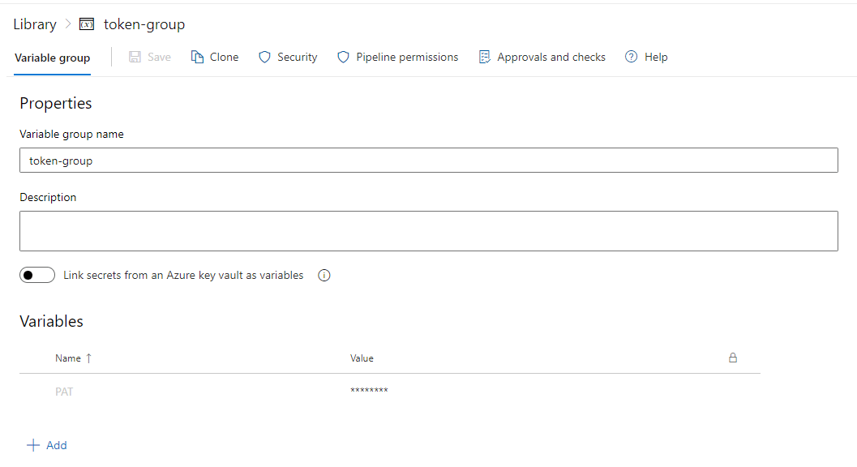Click the Description text box
Screen dimensions: 857x467
(428, 231)
